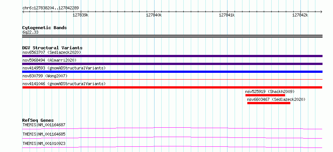Click the purple bar for nsv5968494
The width and height of the screenshot is (333, 152).
[172, 64]
